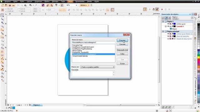
Task: Toggle Edit across layers button in object manager
Action: 166,18
